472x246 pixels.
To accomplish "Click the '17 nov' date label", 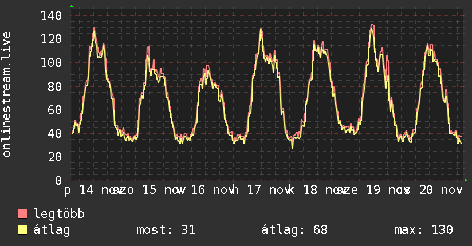I will tap(269, 190).
